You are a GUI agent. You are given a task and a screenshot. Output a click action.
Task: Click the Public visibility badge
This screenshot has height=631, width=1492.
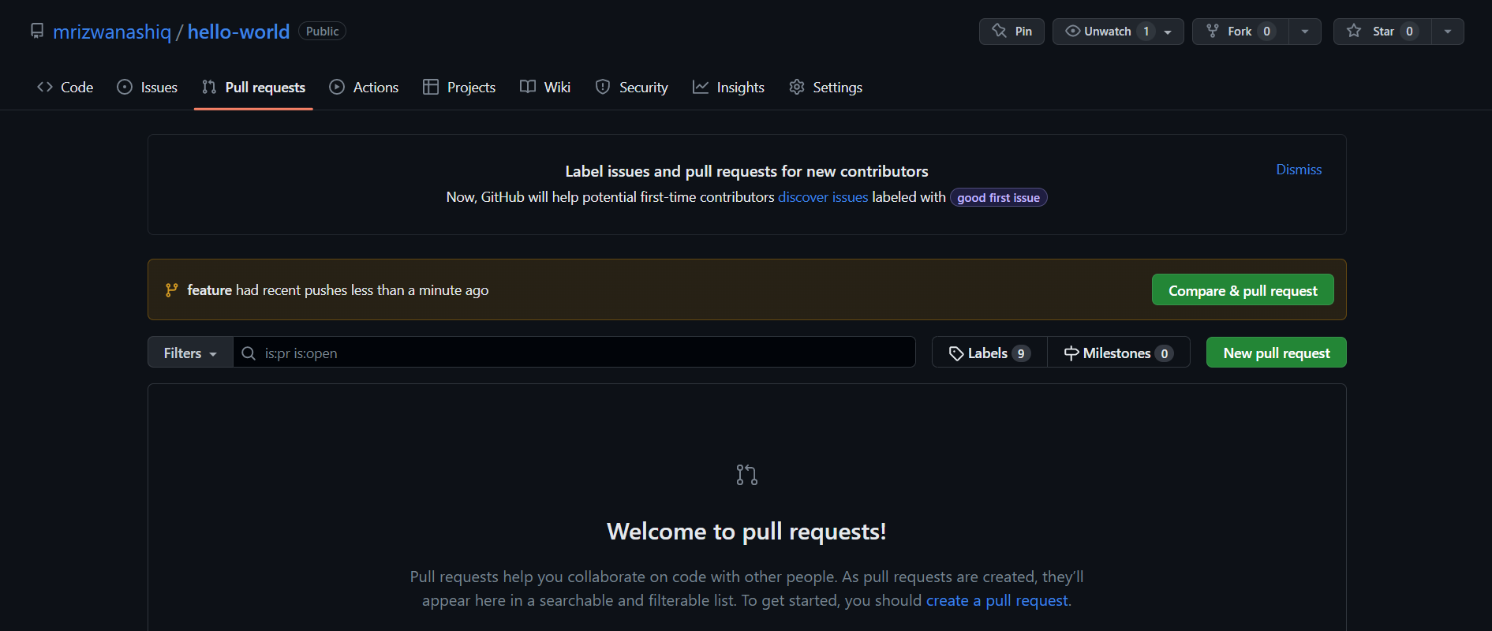[322, 31]
